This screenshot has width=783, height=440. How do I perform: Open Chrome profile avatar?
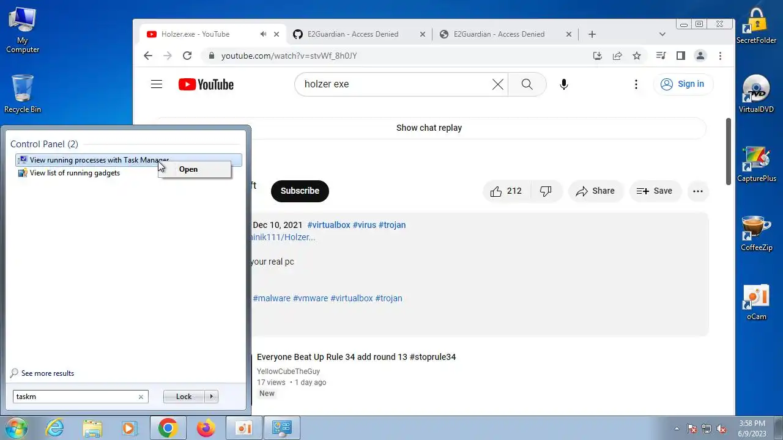coord(700,56)
